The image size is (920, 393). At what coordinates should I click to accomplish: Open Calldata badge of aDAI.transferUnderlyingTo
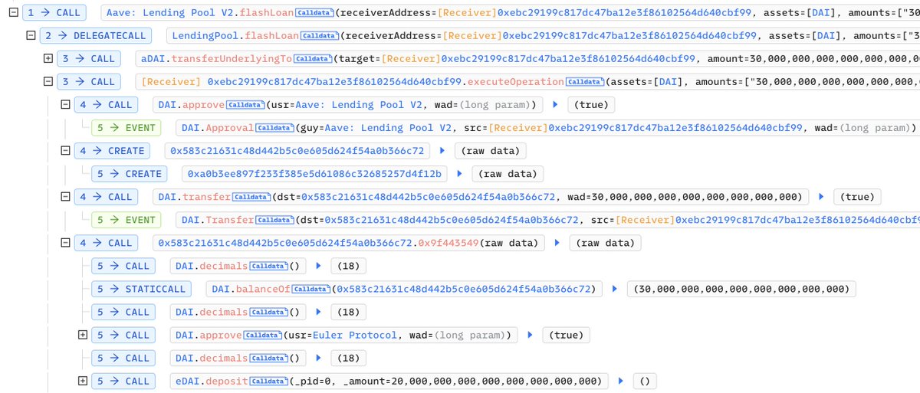313,59
